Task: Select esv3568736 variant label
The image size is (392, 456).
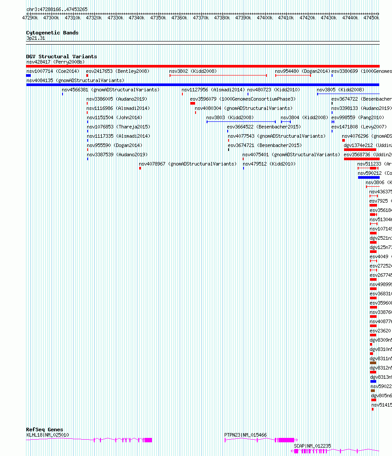Action: tap(368, 155)
